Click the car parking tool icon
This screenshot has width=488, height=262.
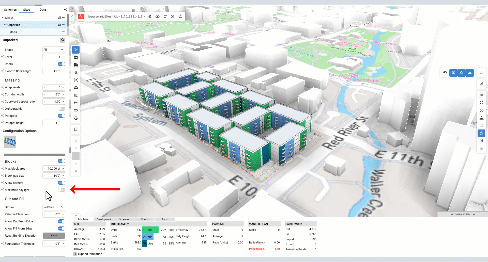coord(76,88)
